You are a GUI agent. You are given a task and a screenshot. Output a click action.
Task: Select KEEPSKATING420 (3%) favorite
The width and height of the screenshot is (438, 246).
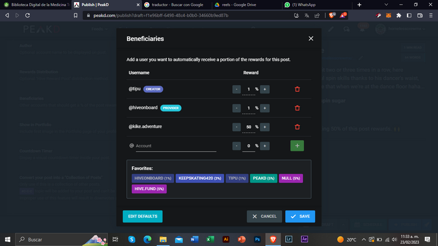[x=200, y=178]
